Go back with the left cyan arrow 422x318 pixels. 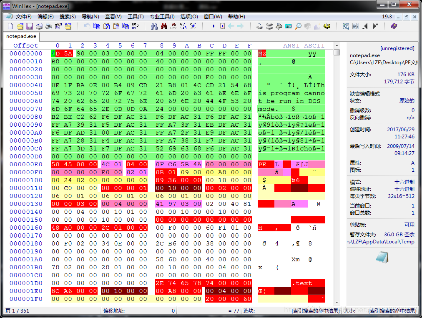231,26
